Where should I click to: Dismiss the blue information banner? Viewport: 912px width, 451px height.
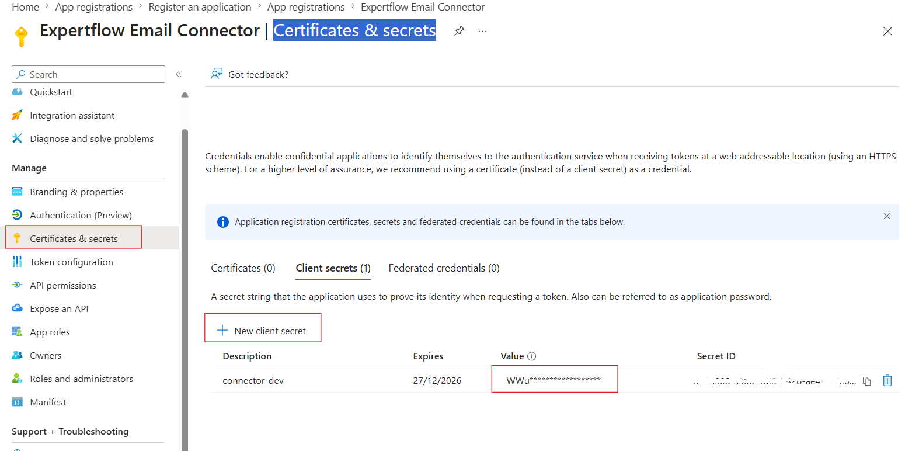[887, 216]
